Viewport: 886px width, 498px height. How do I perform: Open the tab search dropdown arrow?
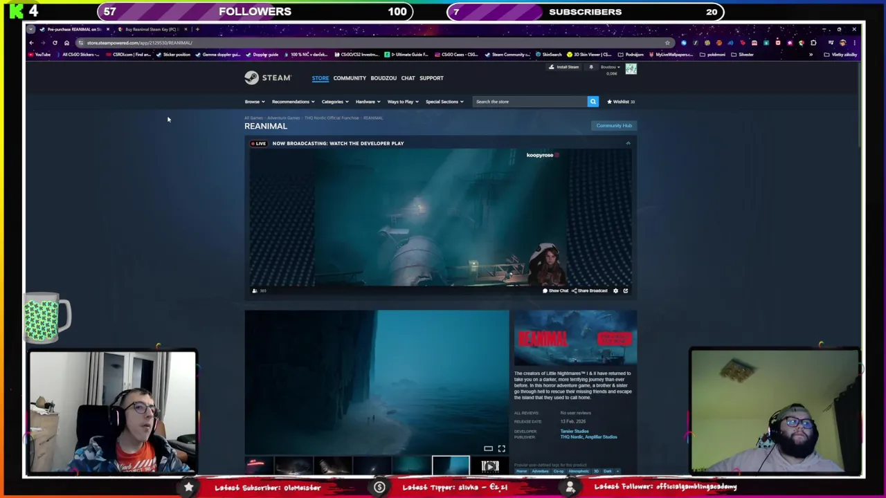coord(31,29)
